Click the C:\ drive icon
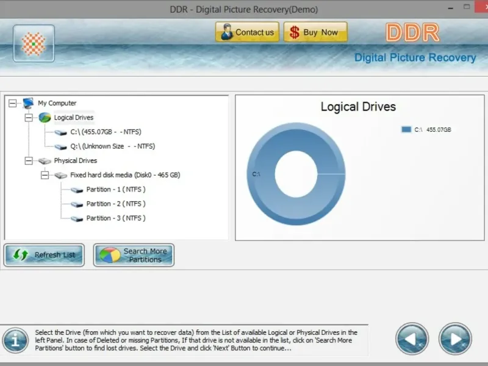488x366 pixels. 60,132
